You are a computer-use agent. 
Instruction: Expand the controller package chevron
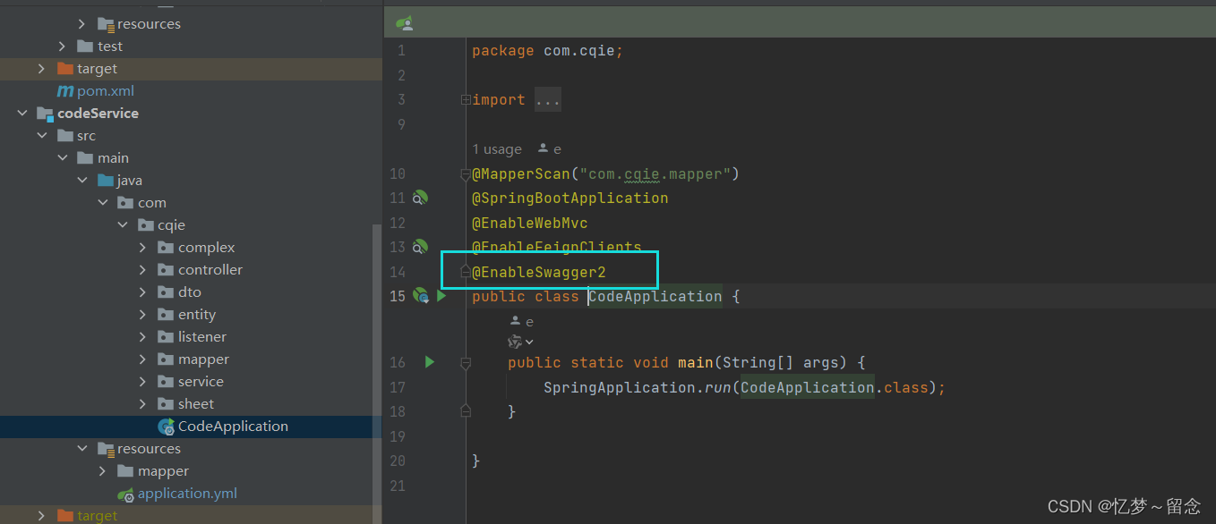coord(141,269)
